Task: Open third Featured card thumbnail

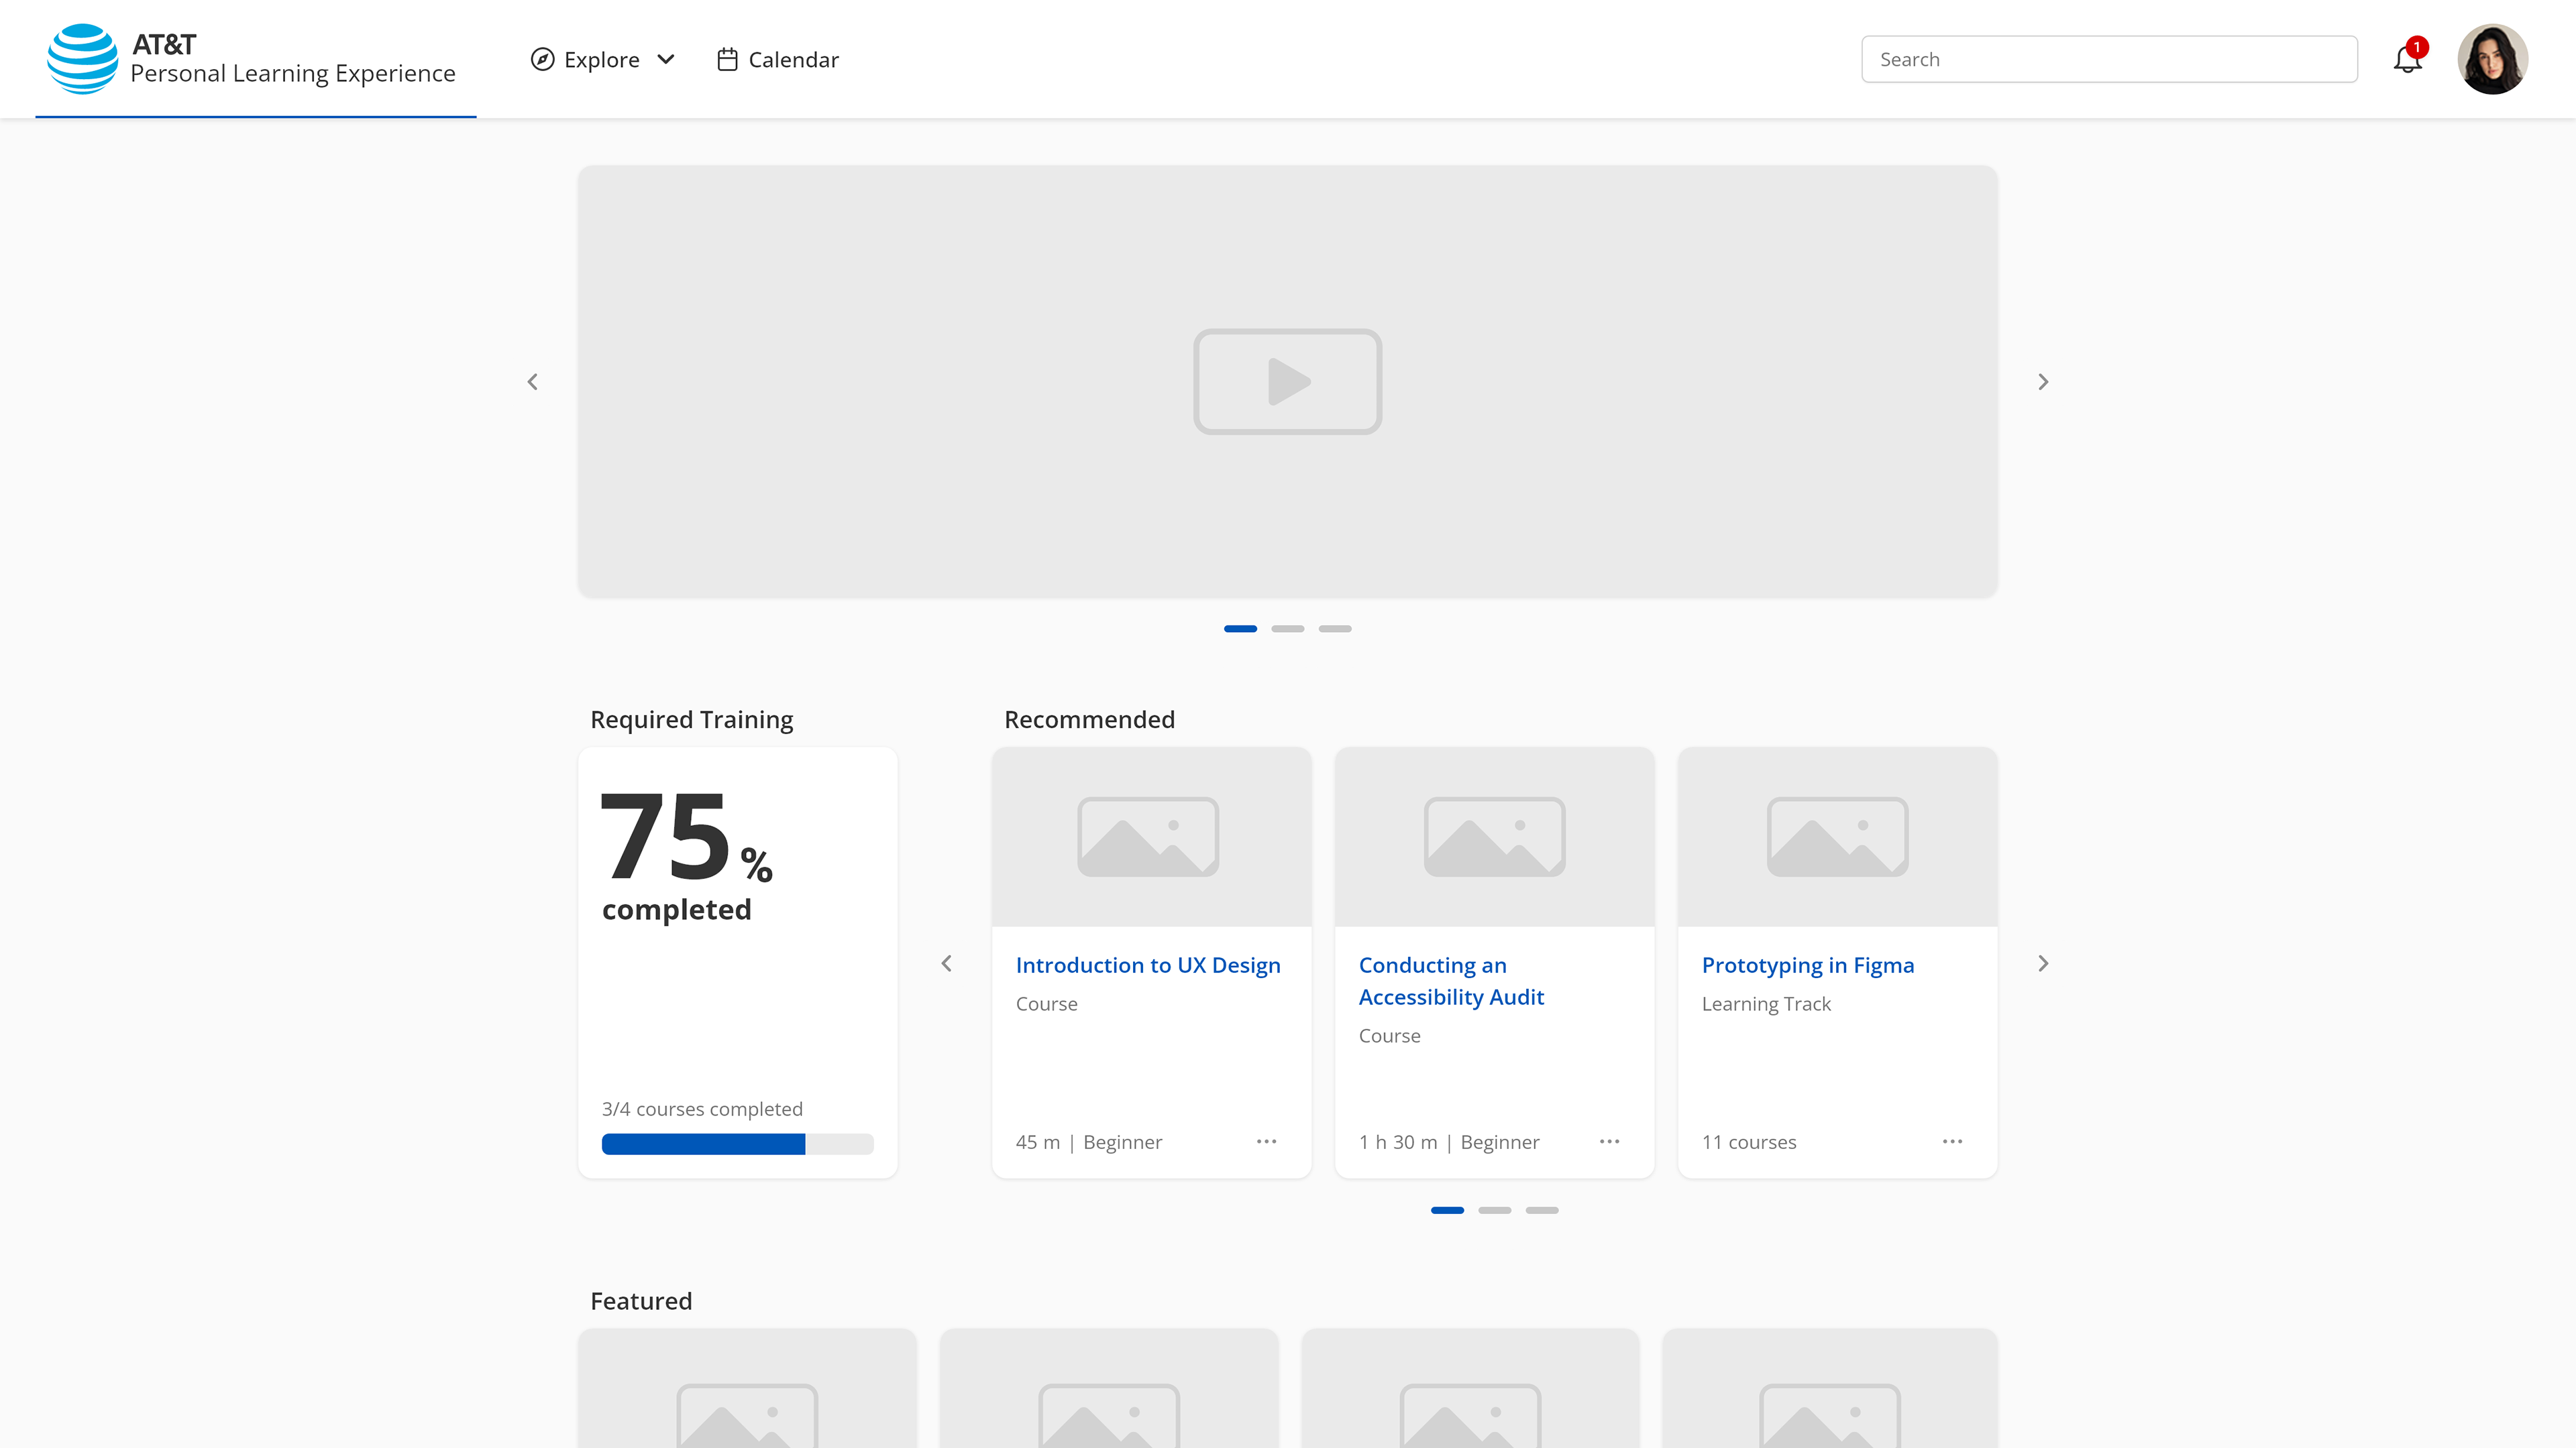Action: (1470, 1389)
